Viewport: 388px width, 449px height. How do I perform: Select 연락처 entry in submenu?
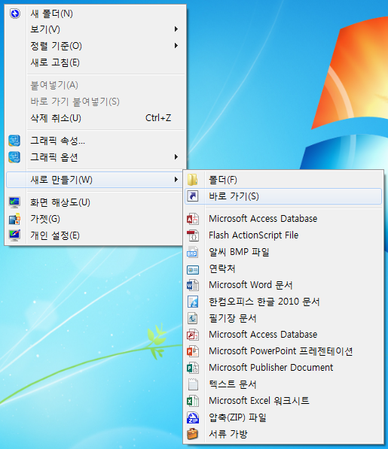point(283,268)
